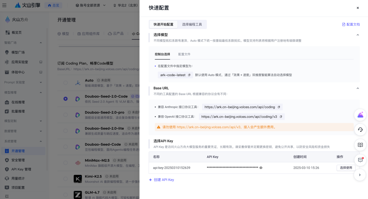Click the 选择使用 button for the API key

346,168
